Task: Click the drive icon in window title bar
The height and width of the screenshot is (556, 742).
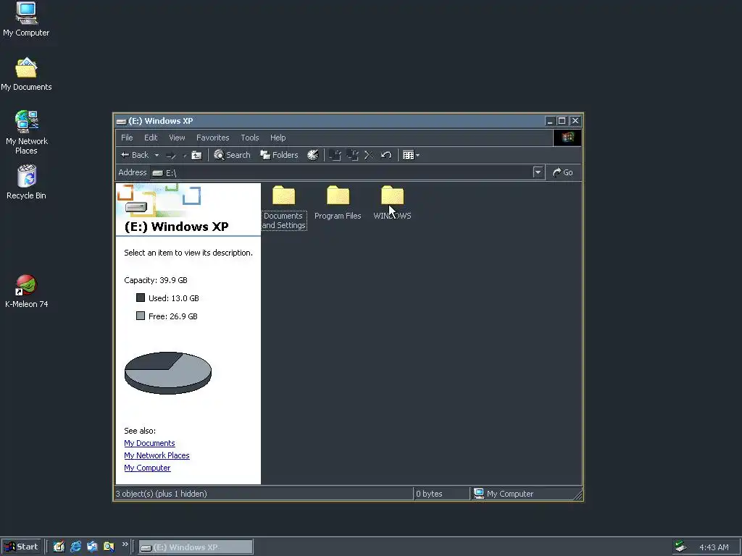Action: point(122,121)
